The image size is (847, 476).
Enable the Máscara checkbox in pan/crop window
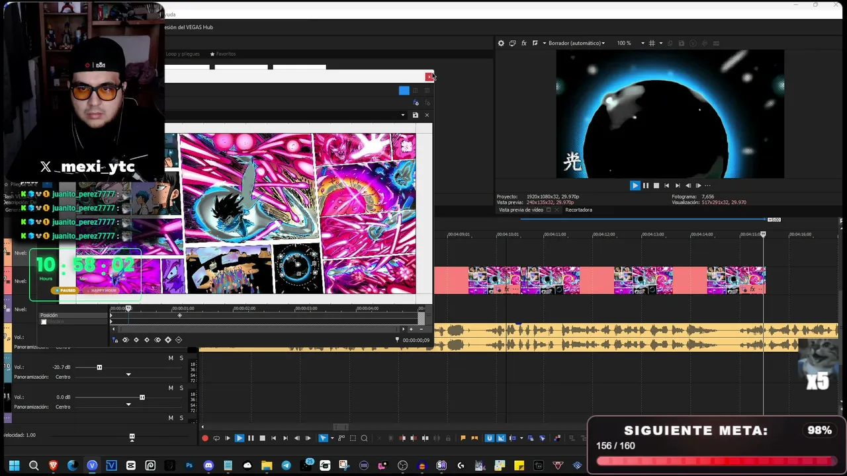click(44, 322)
